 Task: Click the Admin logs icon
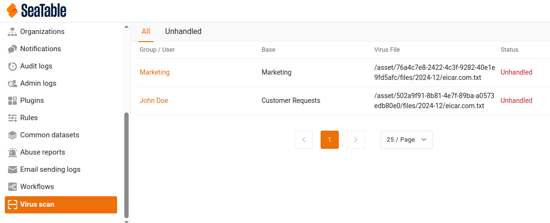point(12,84)
